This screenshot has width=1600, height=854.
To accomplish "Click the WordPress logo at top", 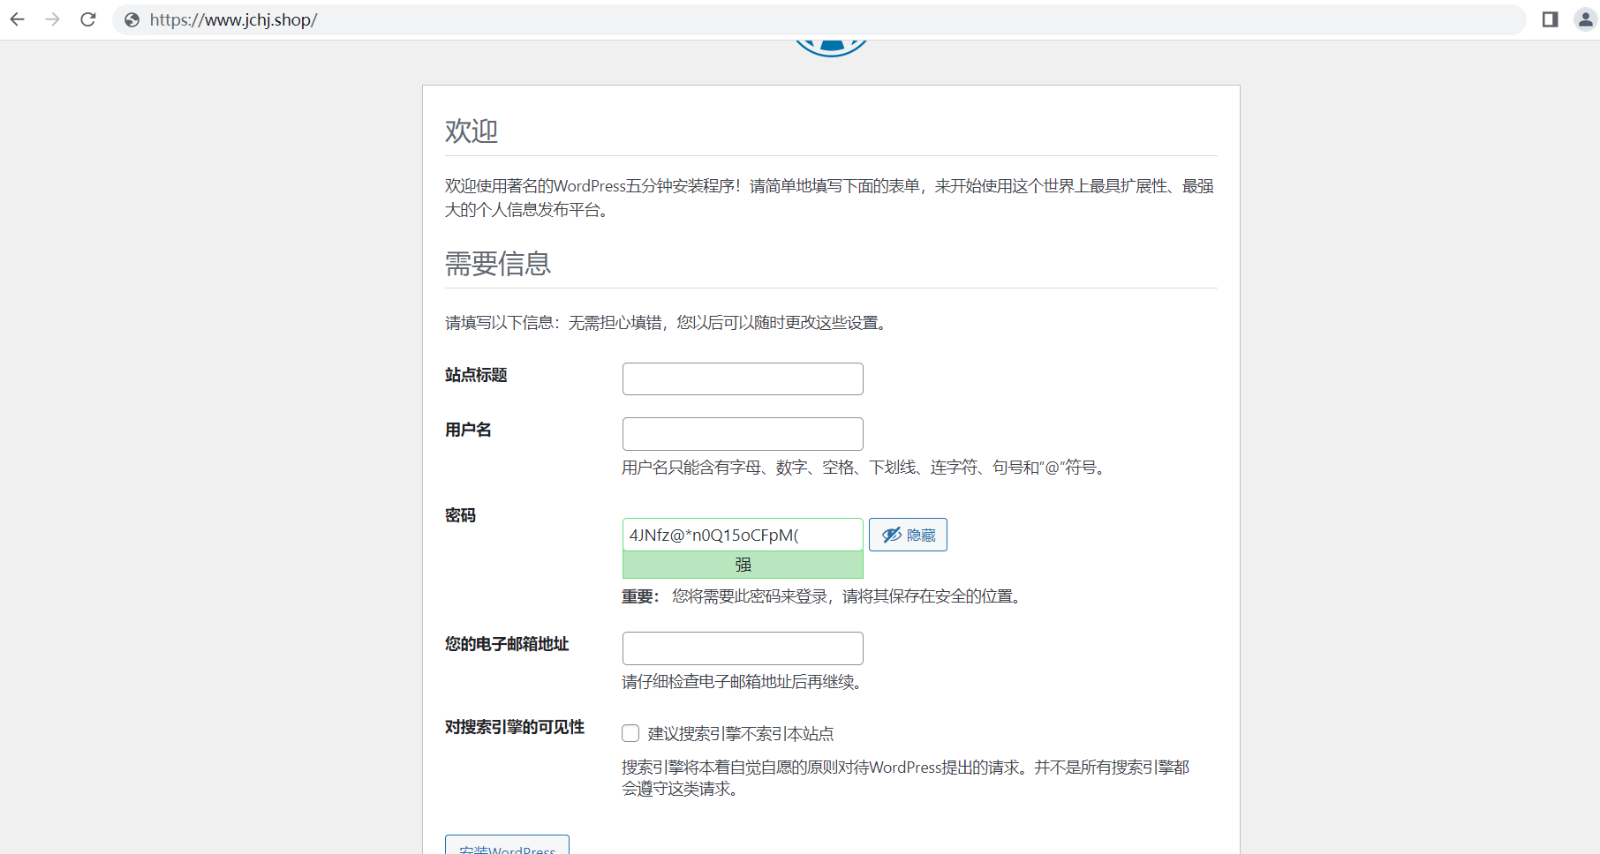I will point(831,48).
